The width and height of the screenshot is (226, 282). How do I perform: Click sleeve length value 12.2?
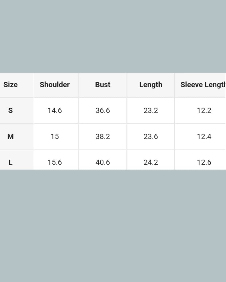[x=204, y=110]
